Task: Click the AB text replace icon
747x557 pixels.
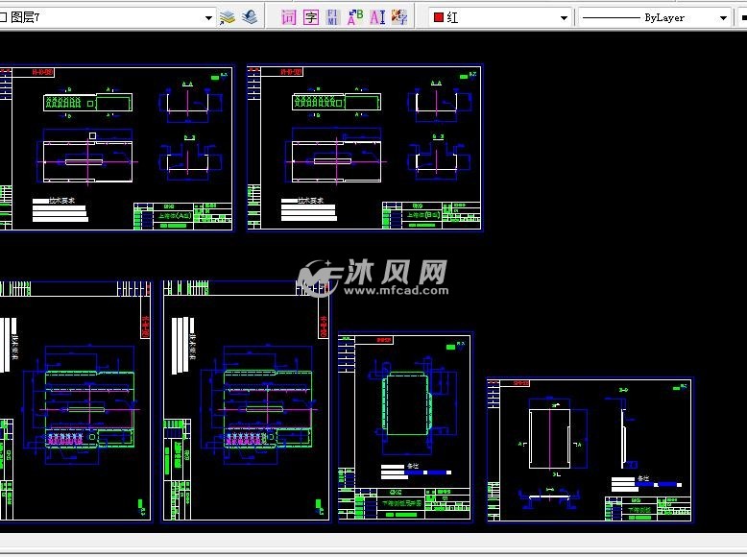Action: [x=355, y=17]
